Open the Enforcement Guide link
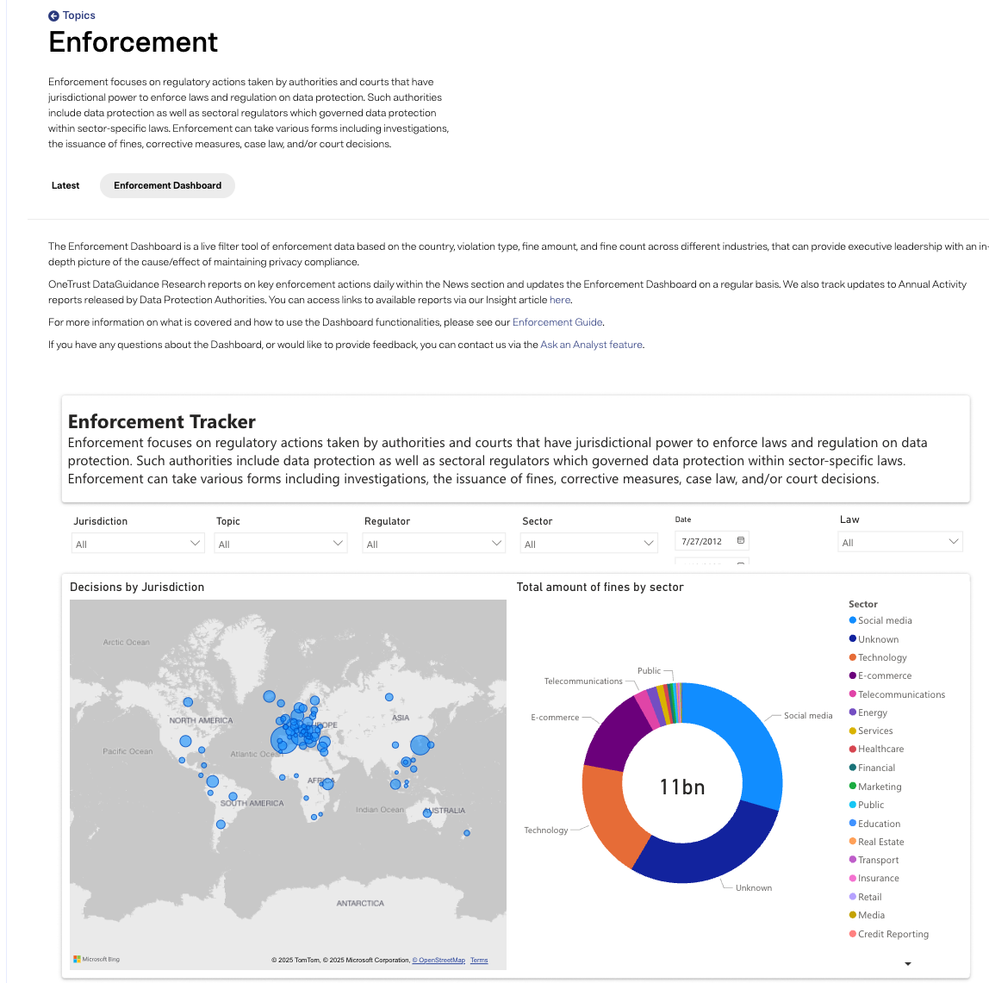Screen dimensions: 989x983 point(557,321)
